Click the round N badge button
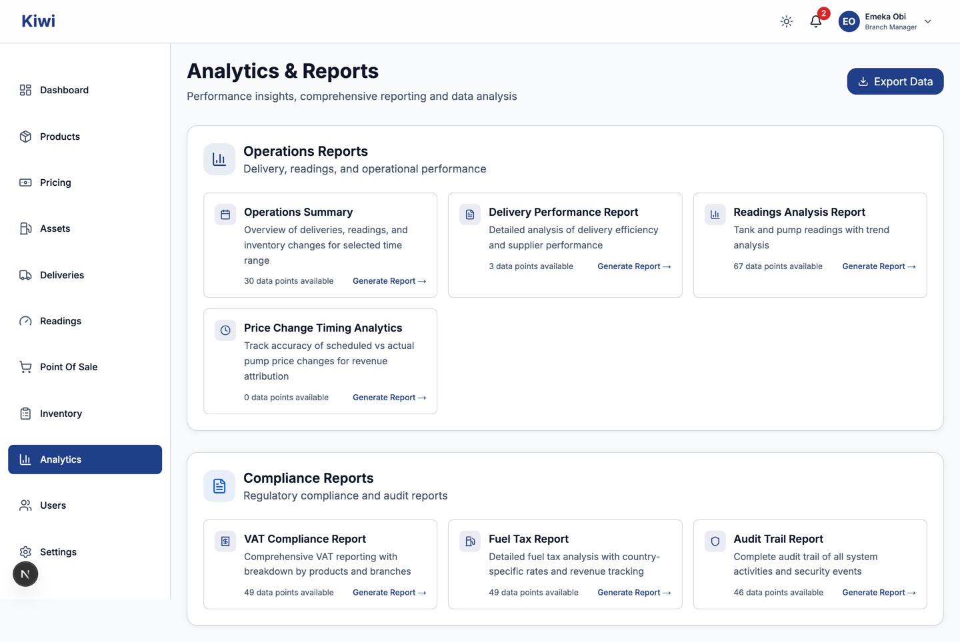960x642 pixels. click(25, 574)
